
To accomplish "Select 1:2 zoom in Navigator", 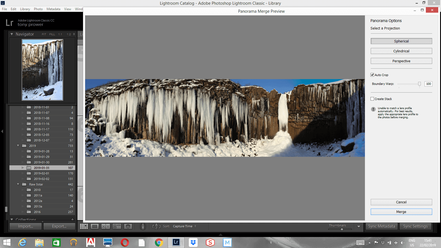I will coord(69,34).
